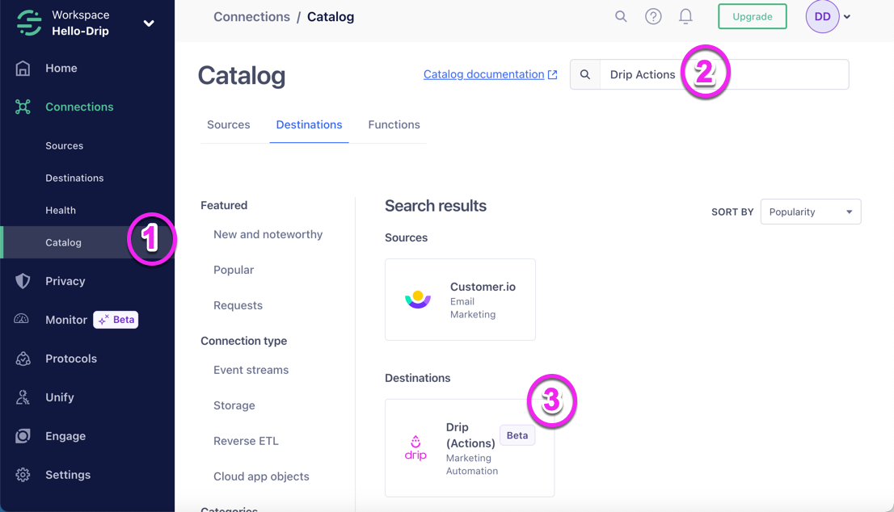The image size is (894, 512).
Task: Filter by Storage connection type
Action: [x=234, y=405]
